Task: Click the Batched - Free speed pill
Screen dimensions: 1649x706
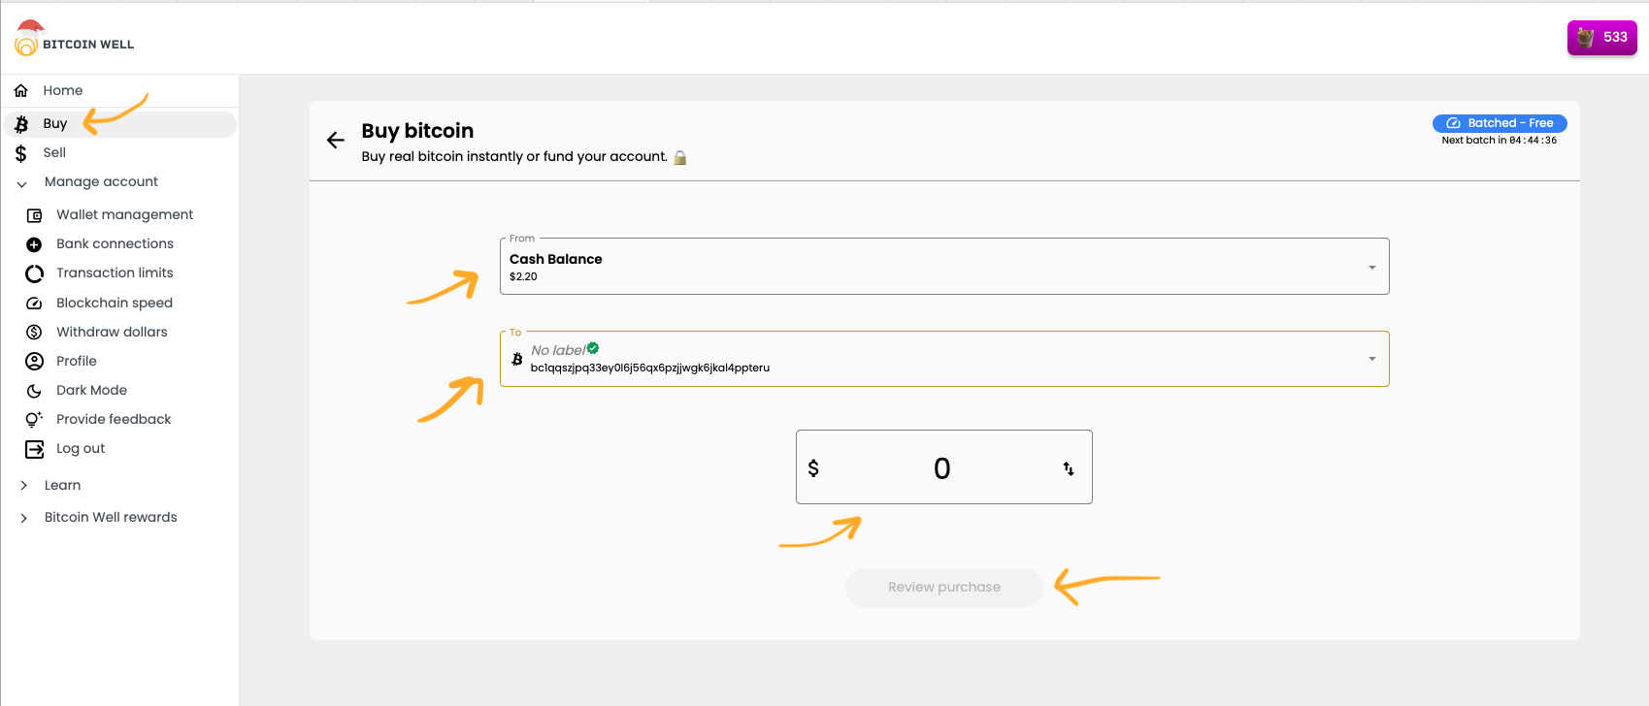Action: coord(1500,123)
